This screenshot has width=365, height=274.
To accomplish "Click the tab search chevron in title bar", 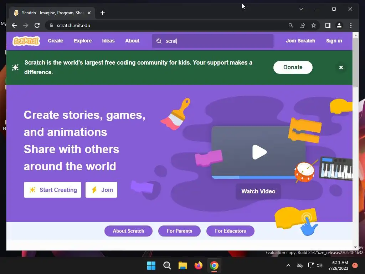I will (x=301, y=9).
